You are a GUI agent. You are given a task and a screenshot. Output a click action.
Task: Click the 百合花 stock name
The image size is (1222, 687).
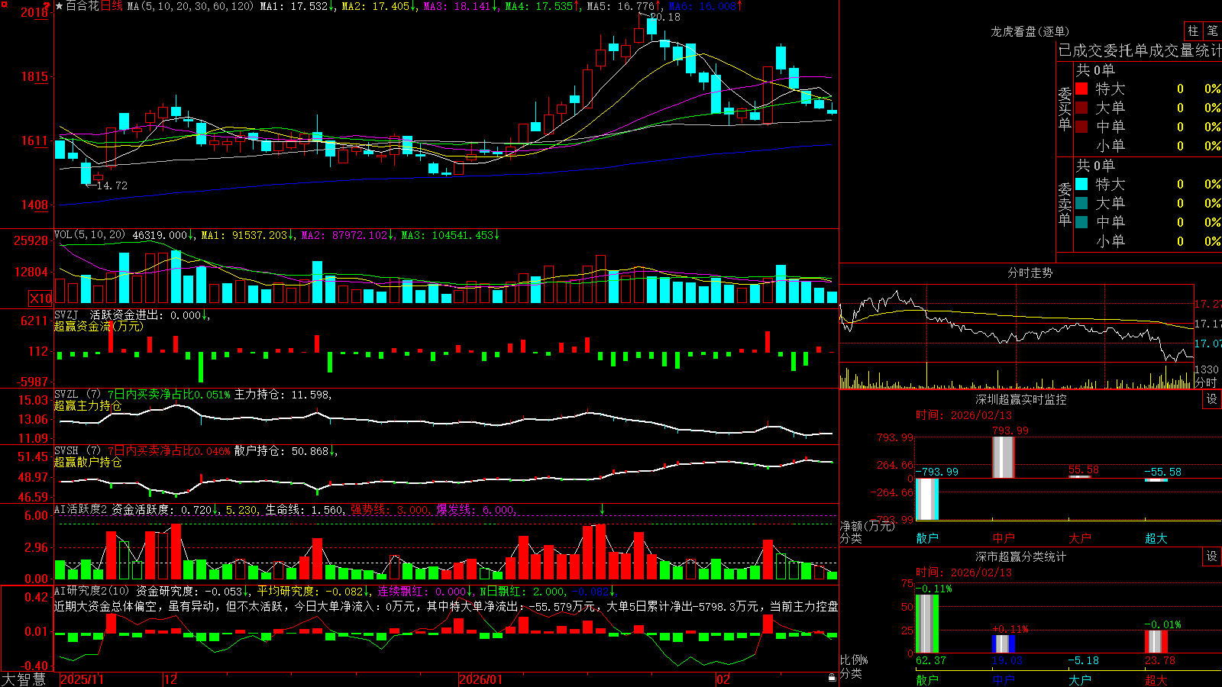click(x=82, y=6)
